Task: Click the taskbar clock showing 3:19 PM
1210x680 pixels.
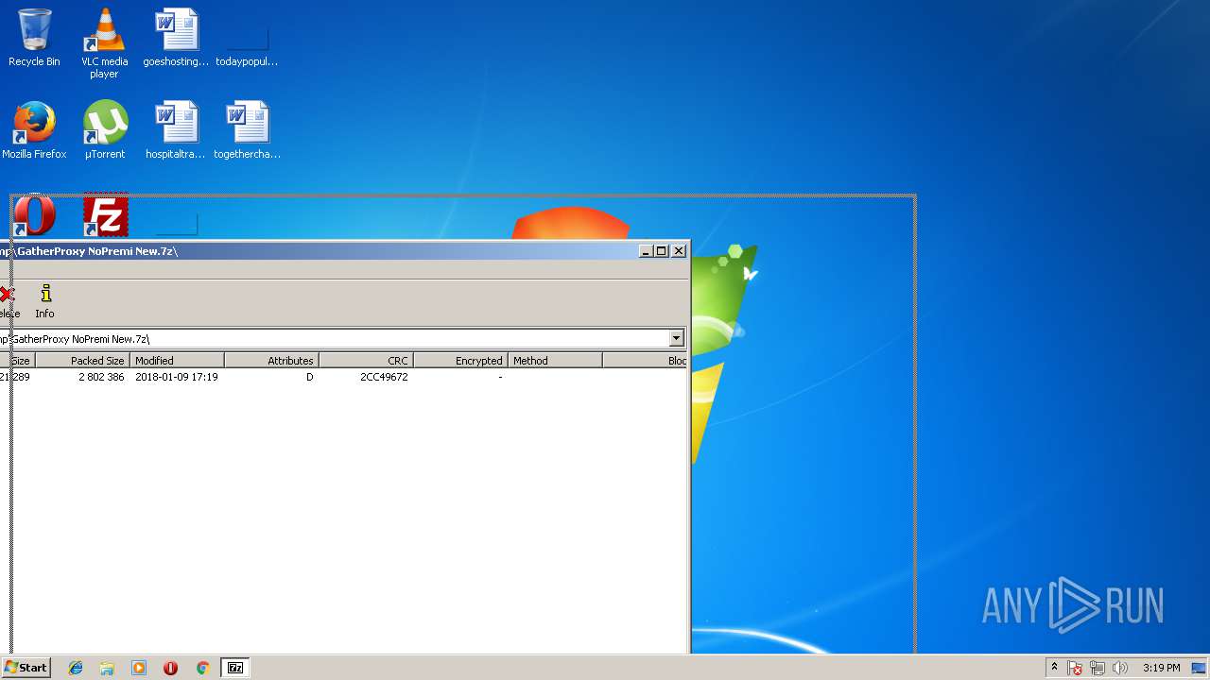Action: 1161,668
